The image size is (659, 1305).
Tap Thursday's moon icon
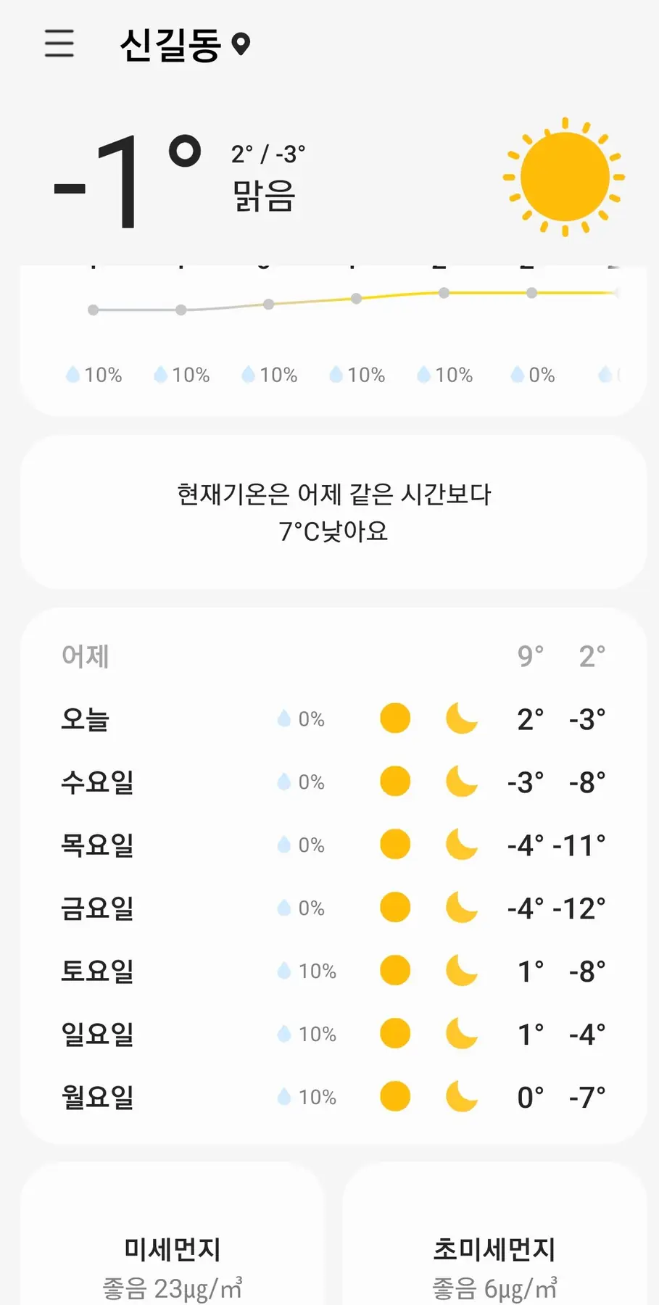coord(461,845)
